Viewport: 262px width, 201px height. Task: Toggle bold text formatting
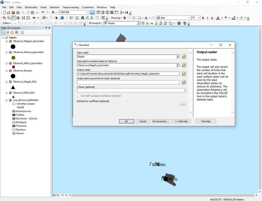[203, 18]
